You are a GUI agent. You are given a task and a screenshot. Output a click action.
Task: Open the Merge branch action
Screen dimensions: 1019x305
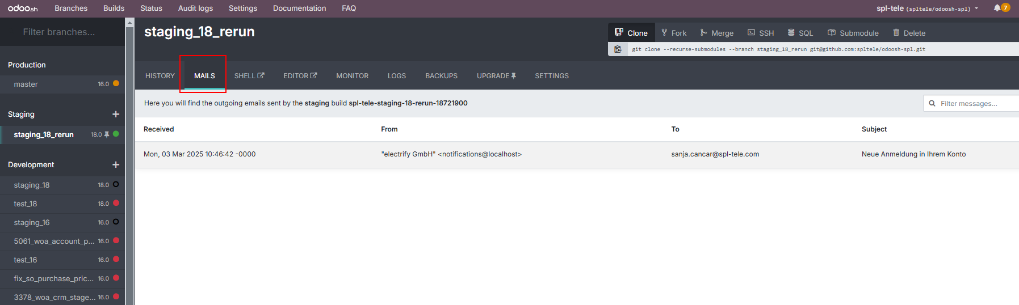(717, 33)
